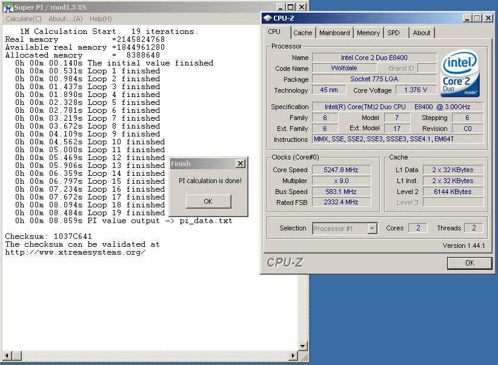Minimize the CPU-Z window
498x365 pixels.
point(467,18)
